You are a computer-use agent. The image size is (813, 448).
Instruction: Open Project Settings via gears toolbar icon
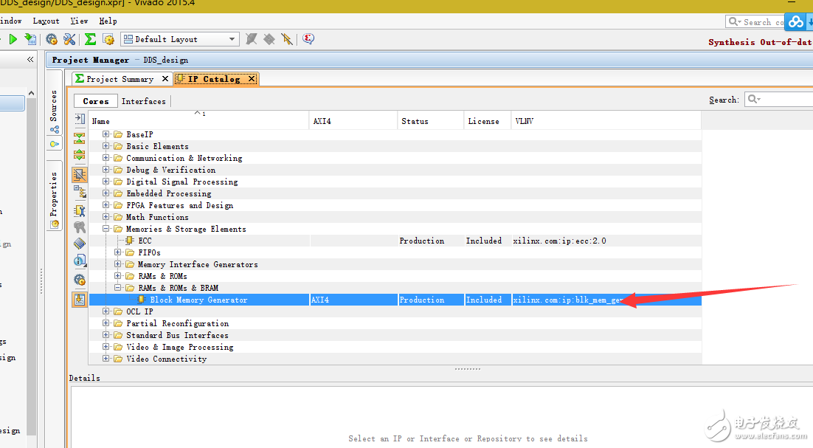click(50, 40)
